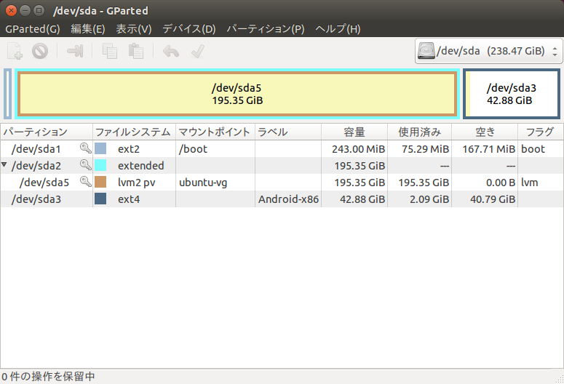Click the ext2 light-blue color swatch

[x=100, y=148]
